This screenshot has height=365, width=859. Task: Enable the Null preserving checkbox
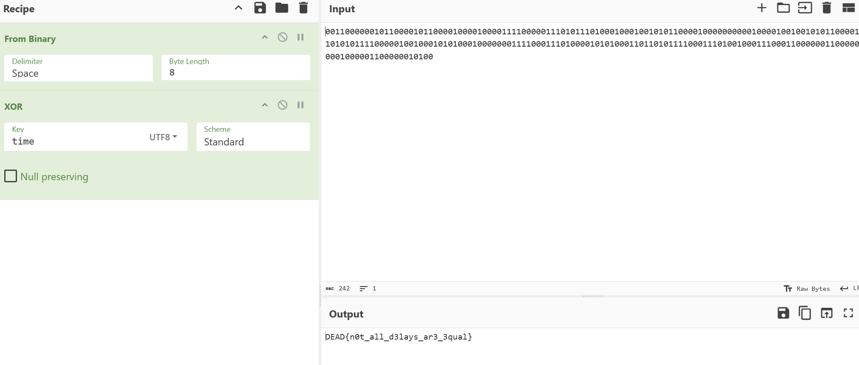coord(11,176)
